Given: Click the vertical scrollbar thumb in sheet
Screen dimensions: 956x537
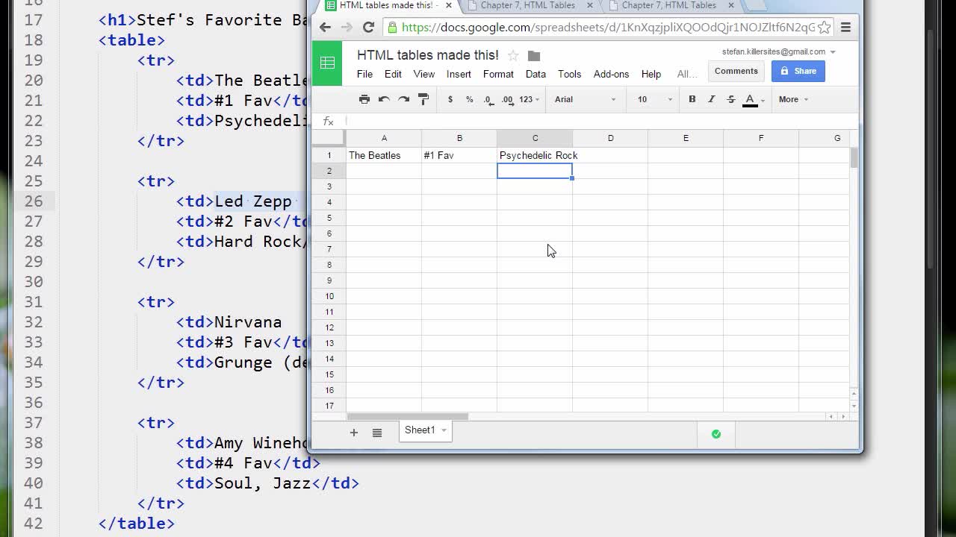Looking at the screenshot, I should pyautogui.click(x=854, y=157).
